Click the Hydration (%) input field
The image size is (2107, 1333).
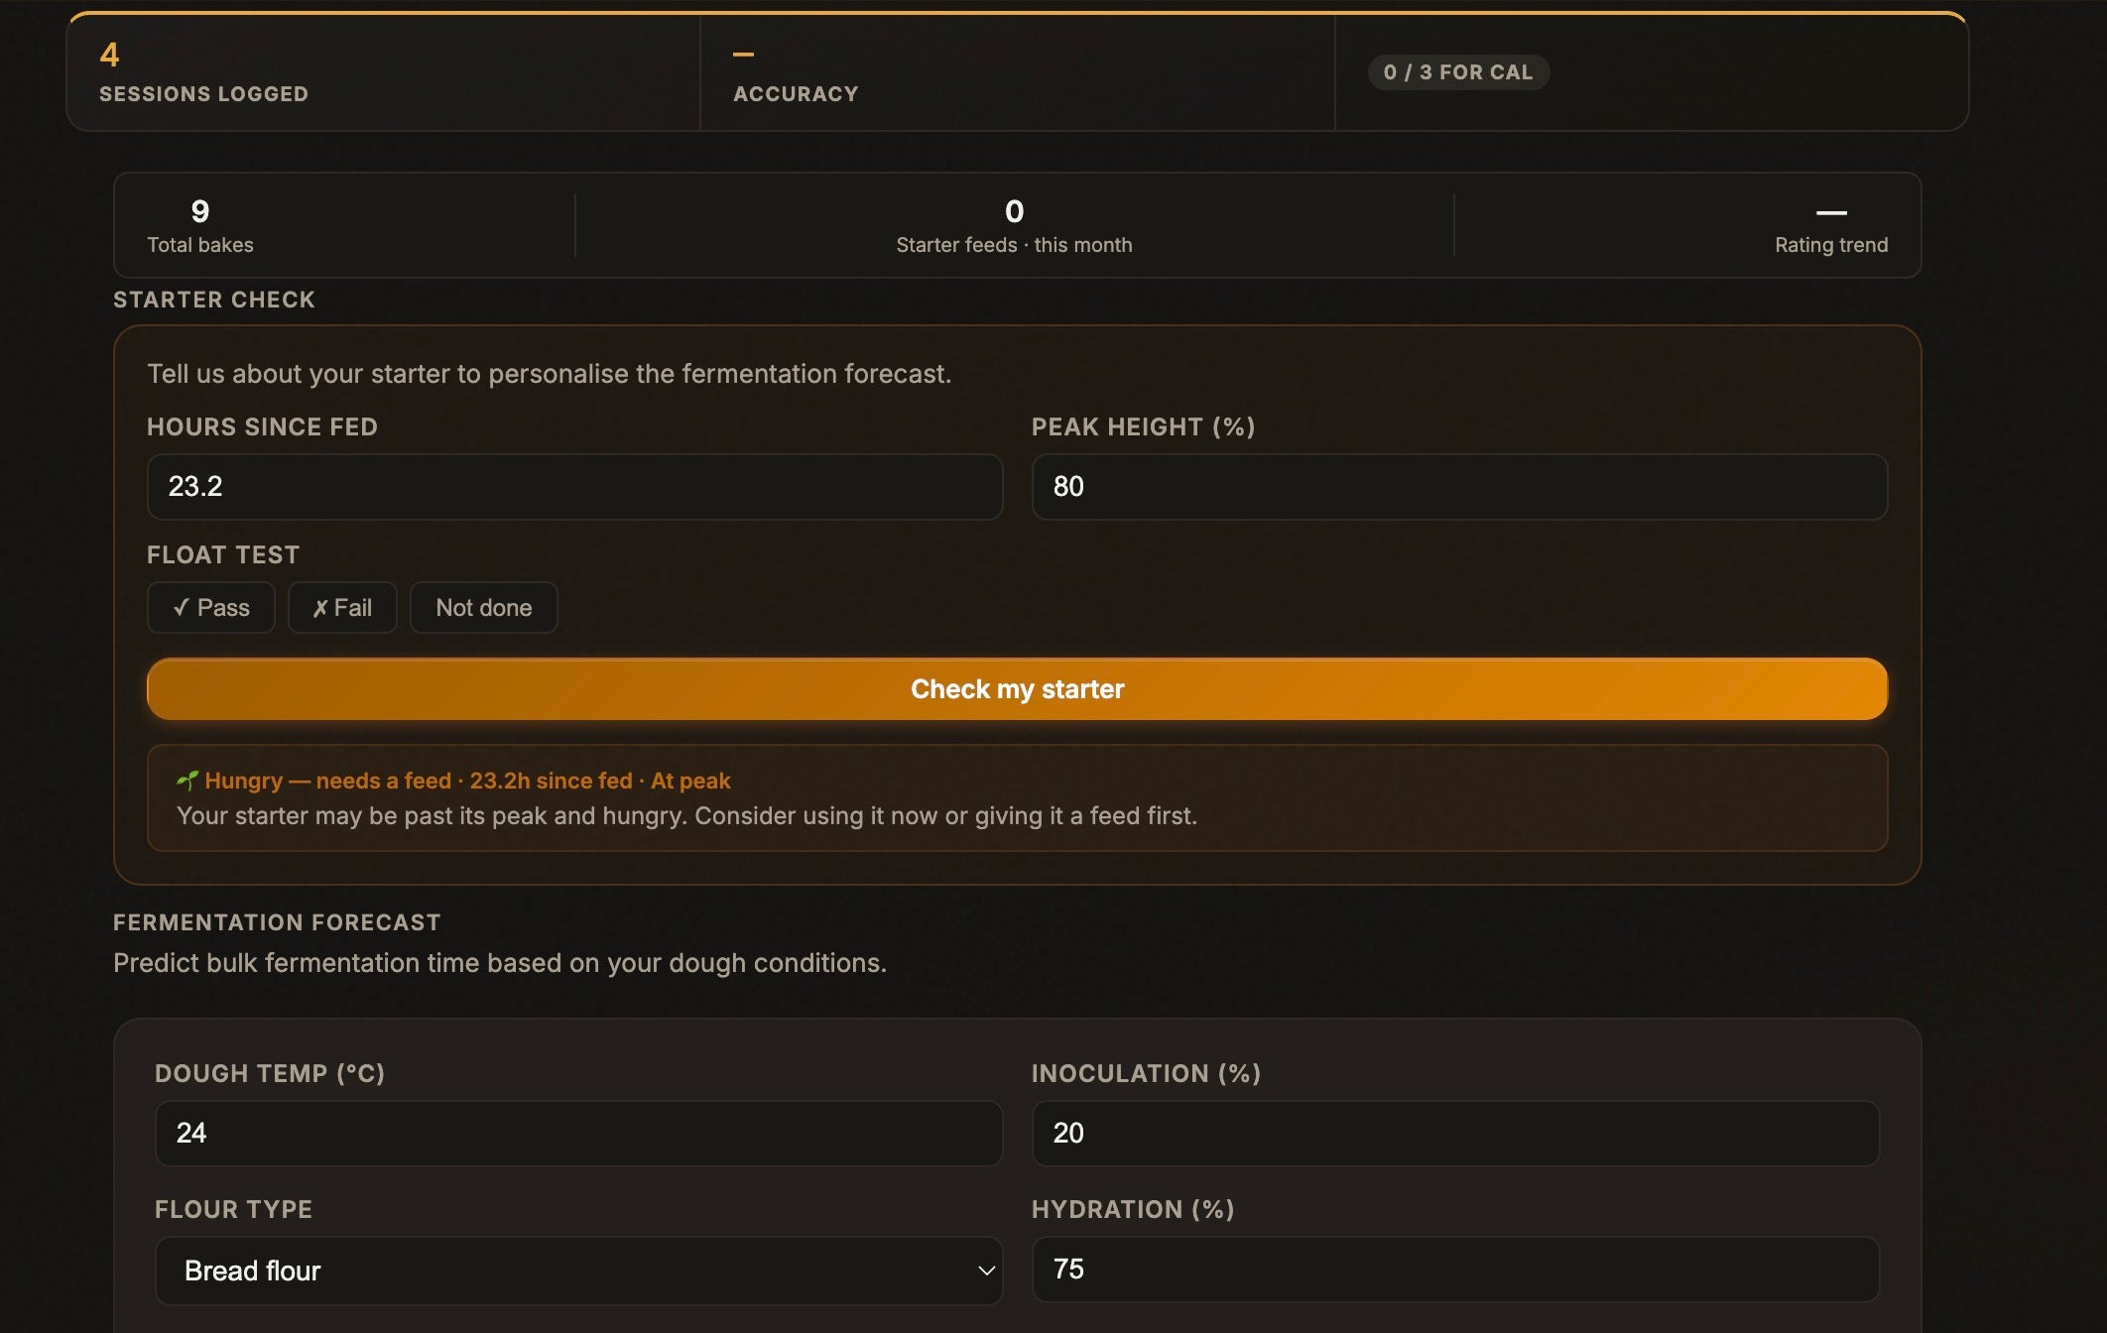click(x=1455, y=1269)
